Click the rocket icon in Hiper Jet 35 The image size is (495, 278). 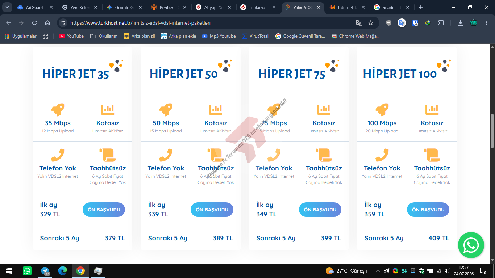tap(58, 110)
